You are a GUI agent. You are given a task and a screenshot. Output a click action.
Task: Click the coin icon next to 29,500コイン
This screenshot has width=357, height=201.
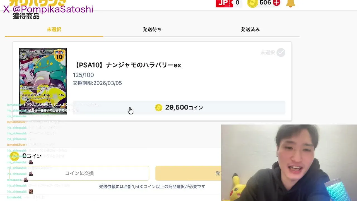158,107
